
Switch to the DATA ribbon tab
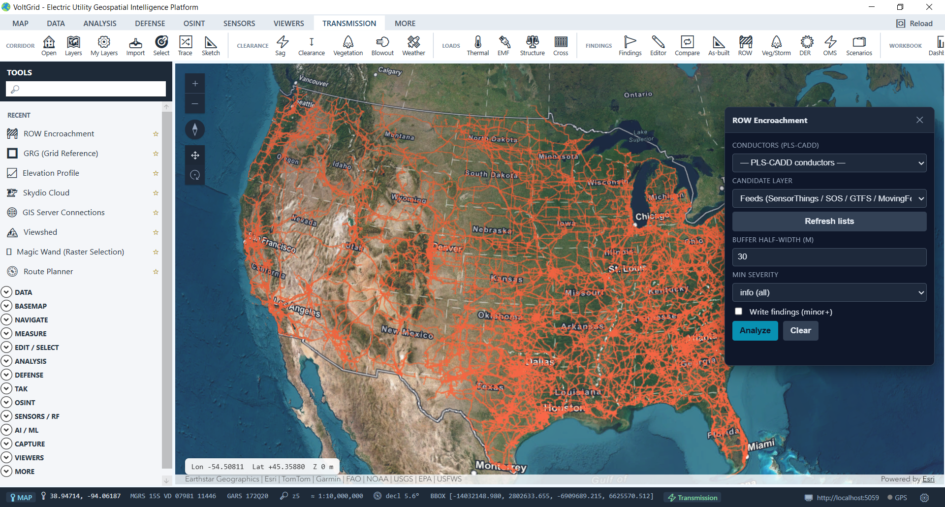coord(56,23)
